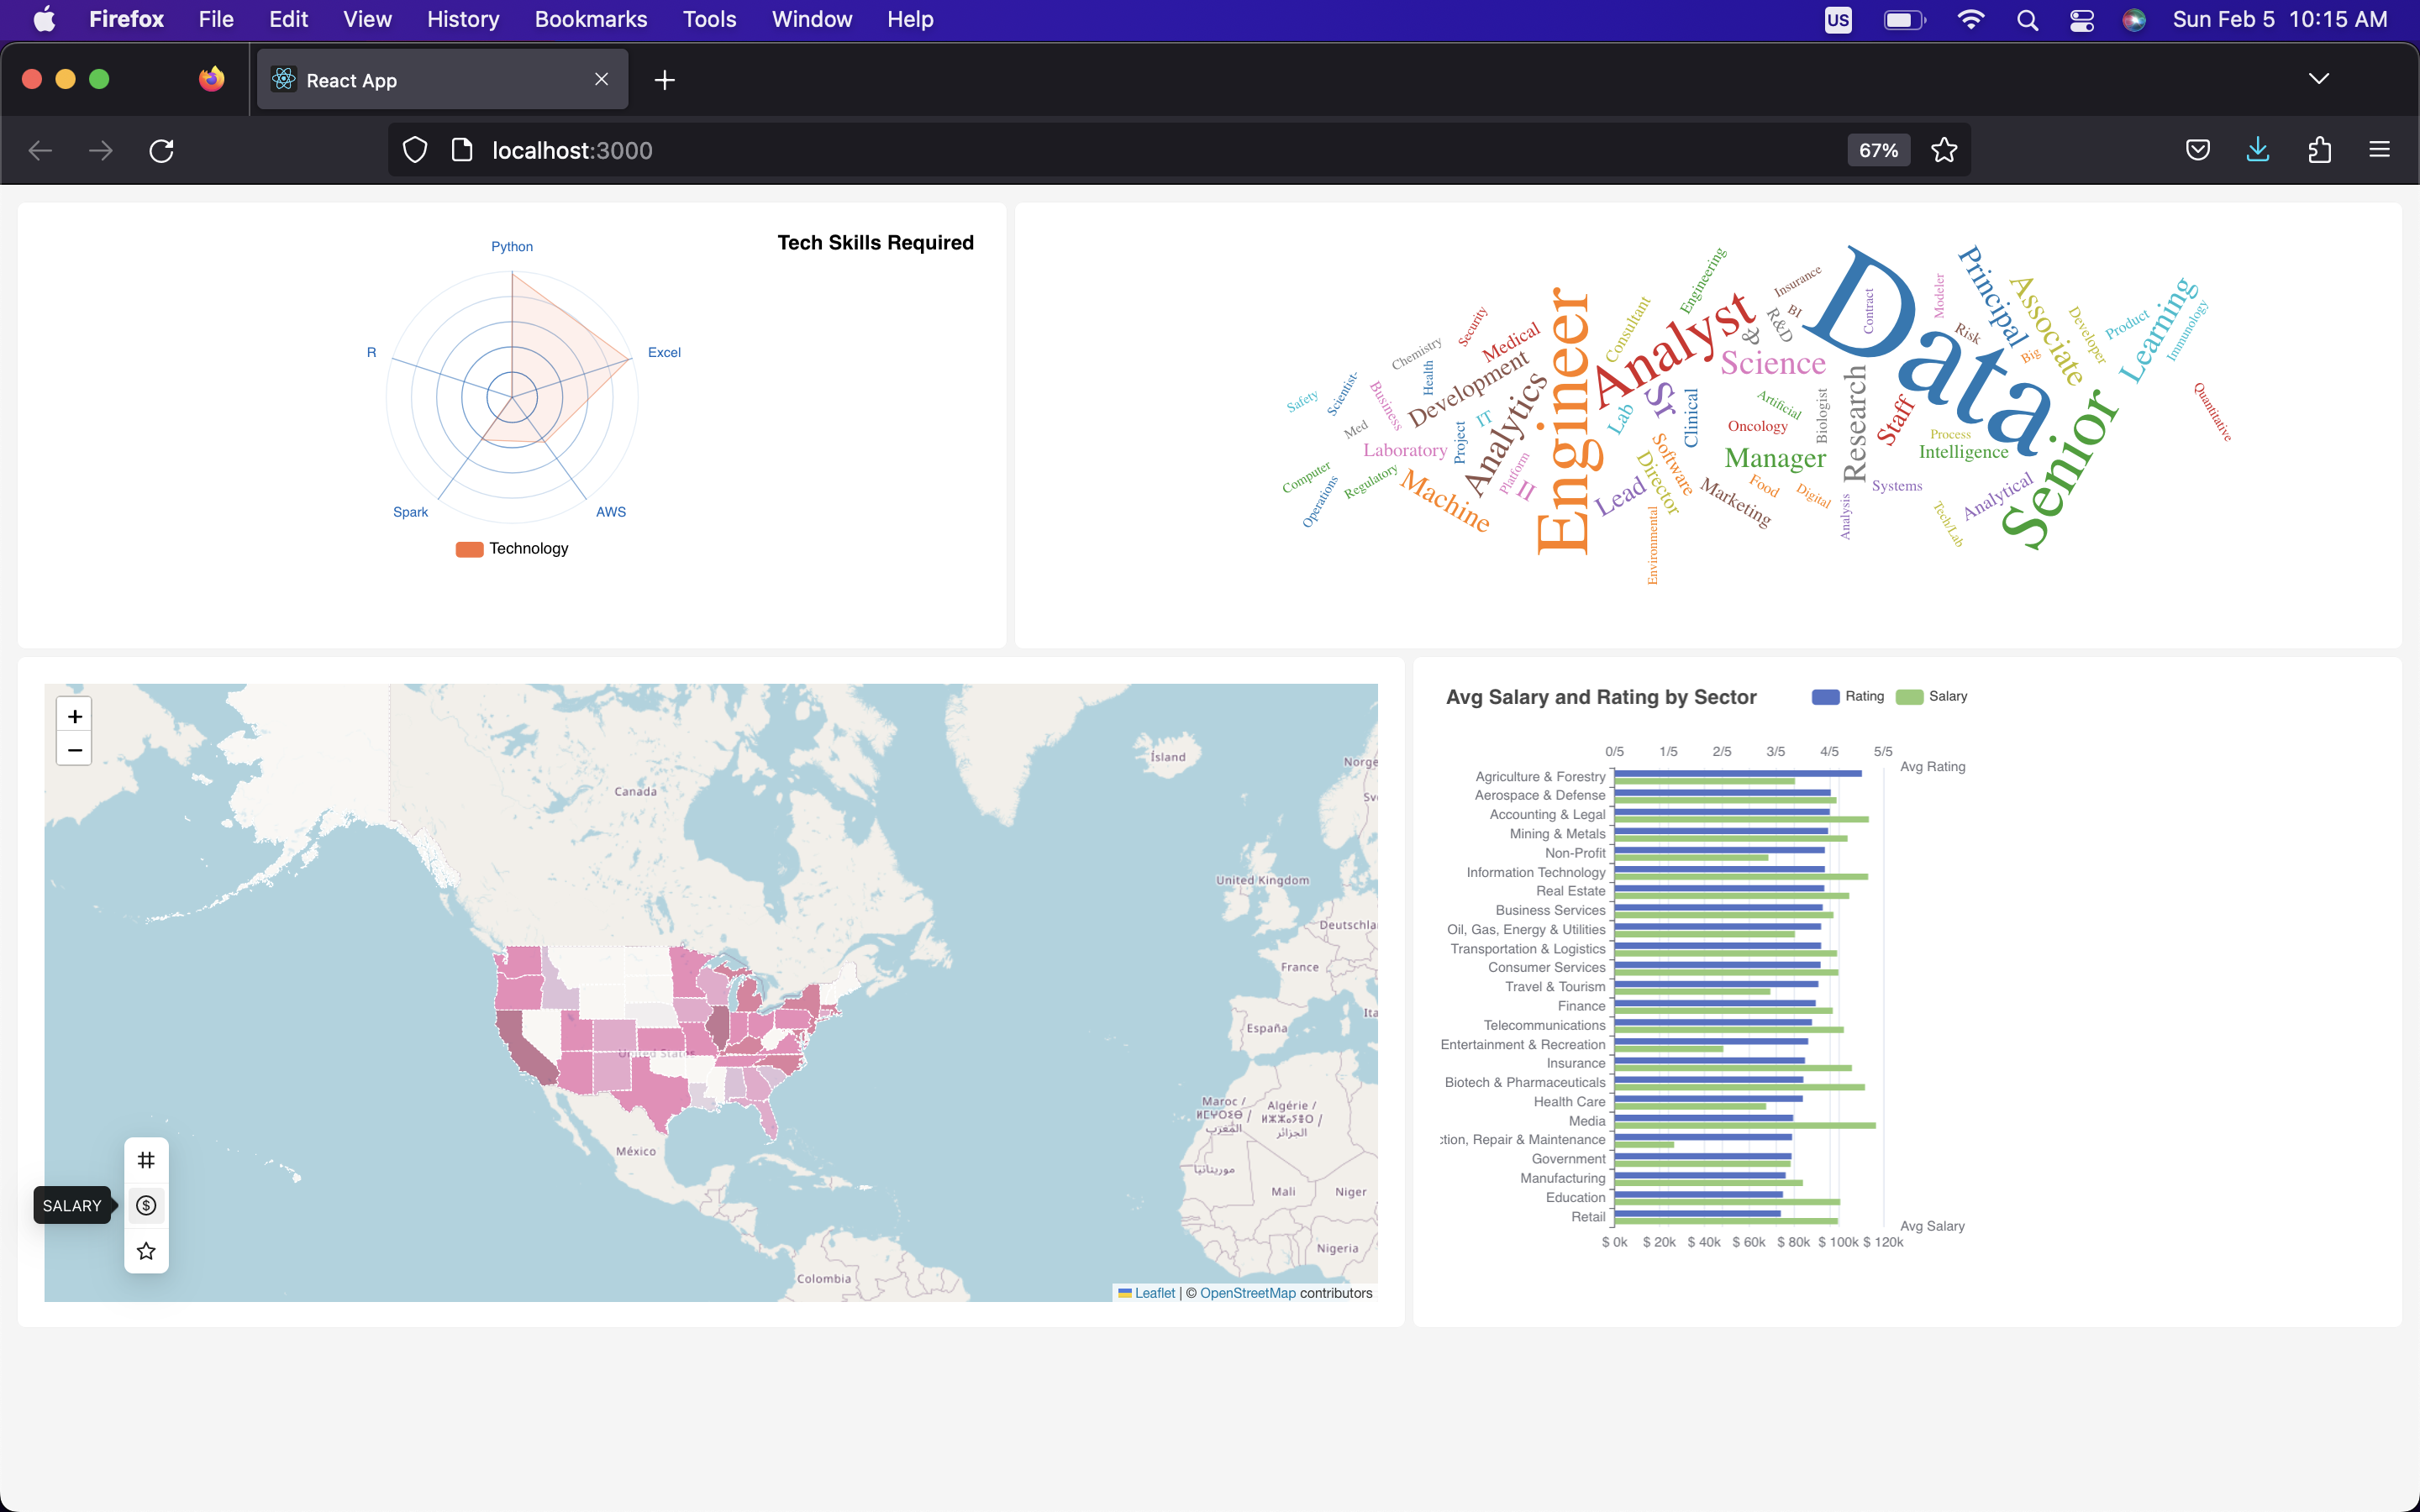Select the star rating map icon
Viewport: 2420px width, 1512px height.
point(146,1251)
